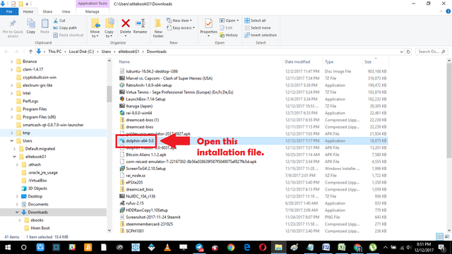The width and height of the screenshot is (452, 254).
Task: Select the tmp folder in tree
Action: [26, 133]
